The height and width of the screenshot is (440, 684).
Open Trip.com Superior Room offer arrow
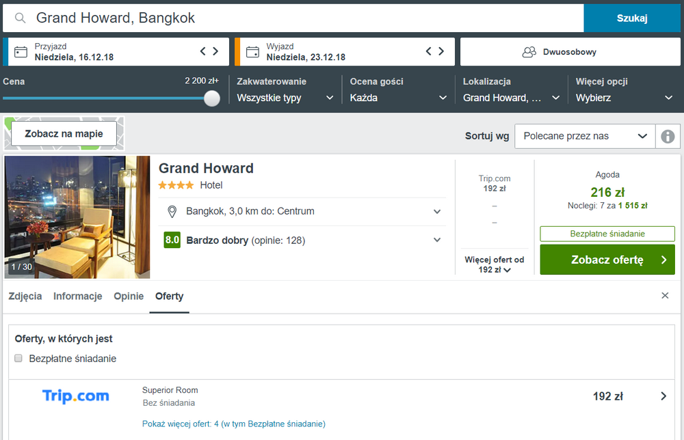(663, 396)
